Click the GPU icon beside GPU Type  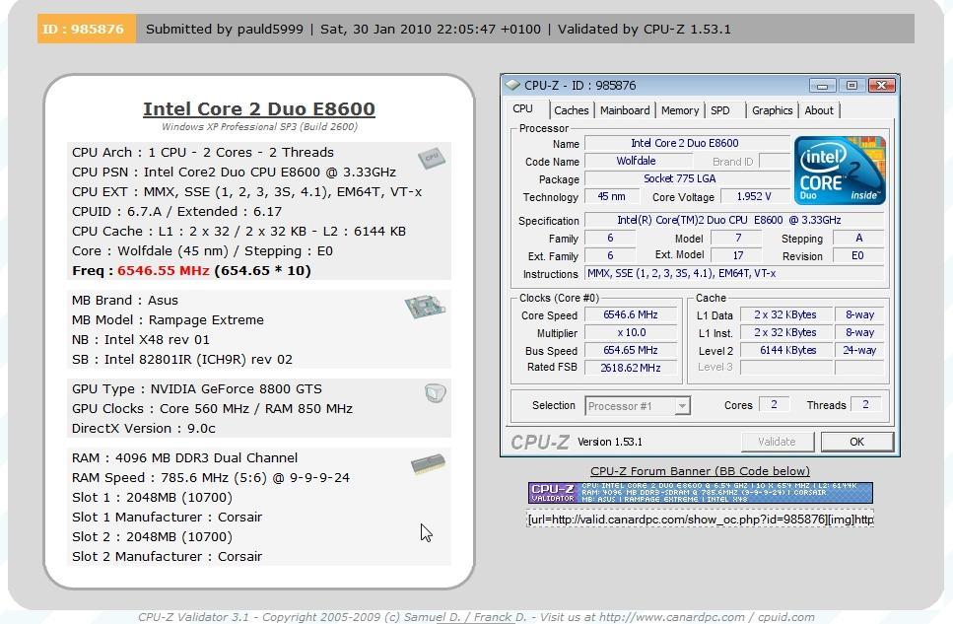coord(436,393)
